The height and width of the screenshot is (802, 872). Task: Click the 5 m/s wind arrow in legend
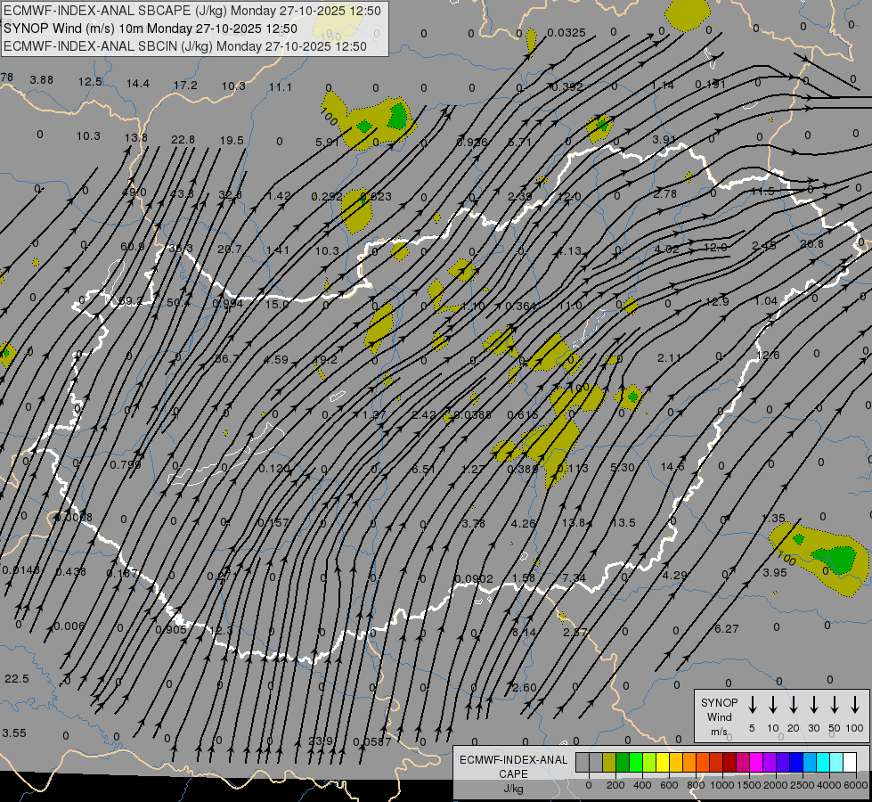click(752, 705)
